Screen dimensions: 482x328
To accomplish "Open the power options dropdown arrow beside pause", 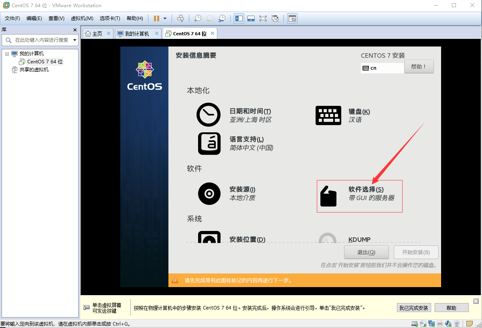I will point(165,18).
